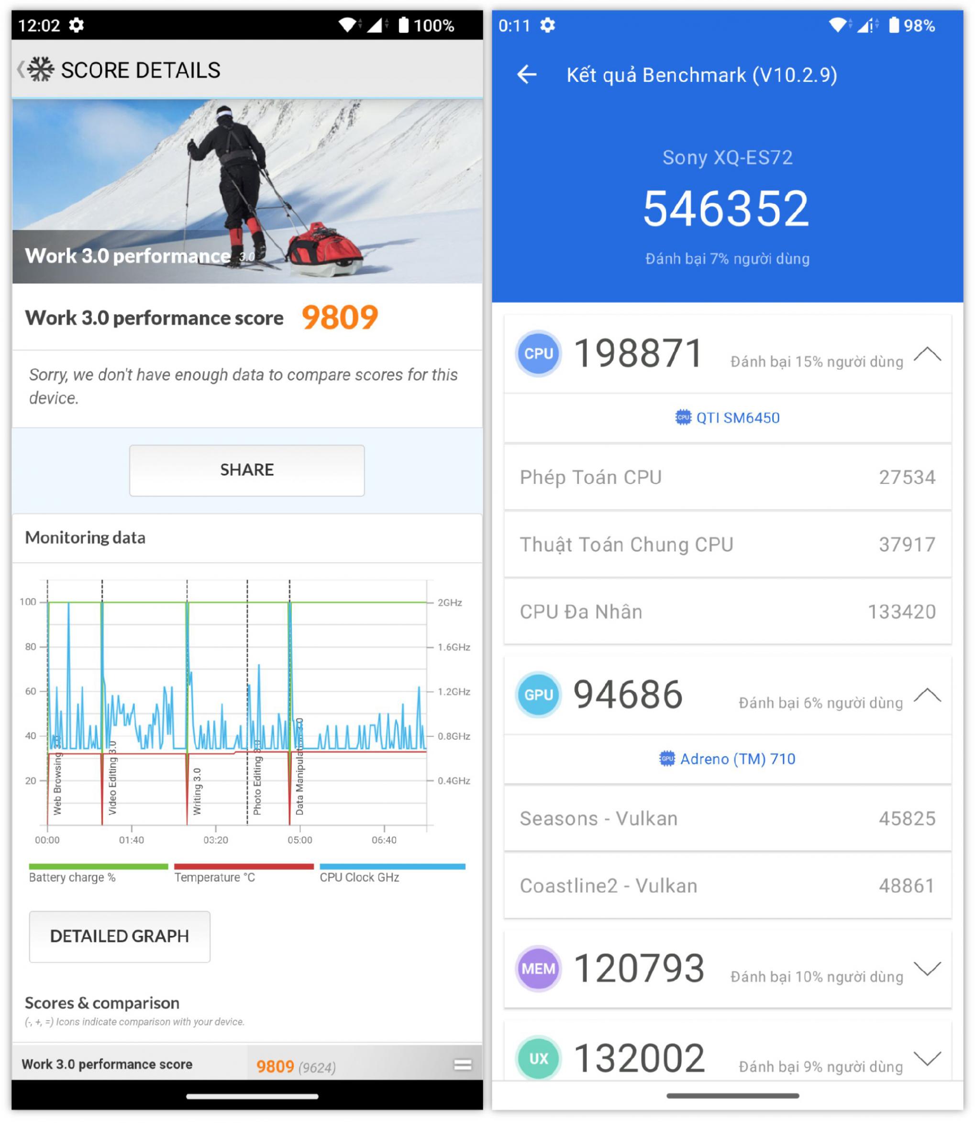975x1123 pixels.
Task: Tap the blue CPU circle icon
Action: click(x=538, y=354)
